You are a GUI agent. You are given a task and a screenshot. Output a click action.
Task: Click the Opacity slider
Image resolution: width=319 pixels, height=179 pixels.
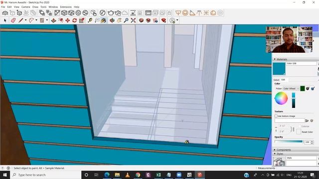pyautogui.click(x=289, y=142)
